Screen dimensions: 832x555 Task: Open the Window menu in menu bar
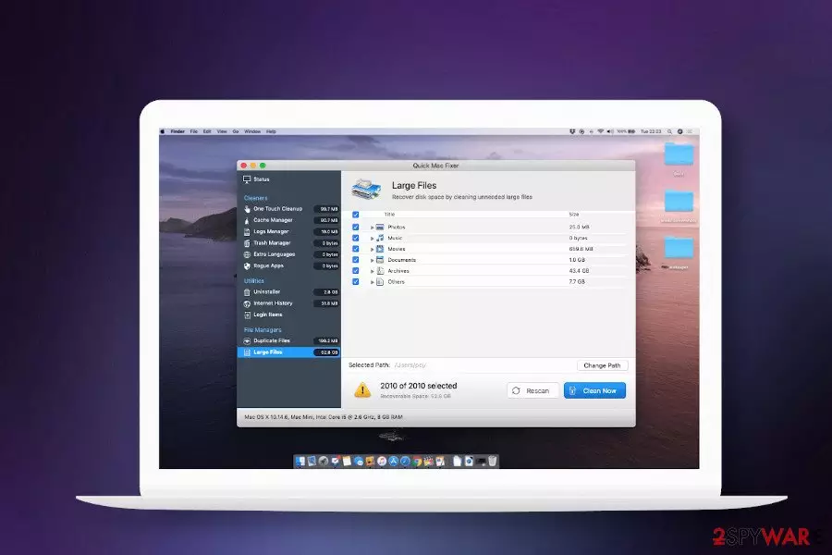252,131
